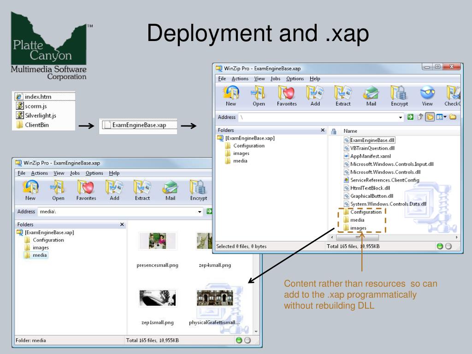Click presencesmall.png thumbnail
Screen dimensions: 472x354
pos(158,241)
